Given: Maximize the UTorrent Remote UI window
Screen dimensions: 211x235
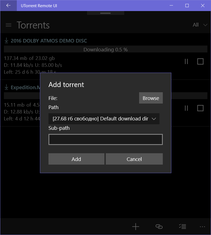Looking at the screenshot, I should coord(187,6).
